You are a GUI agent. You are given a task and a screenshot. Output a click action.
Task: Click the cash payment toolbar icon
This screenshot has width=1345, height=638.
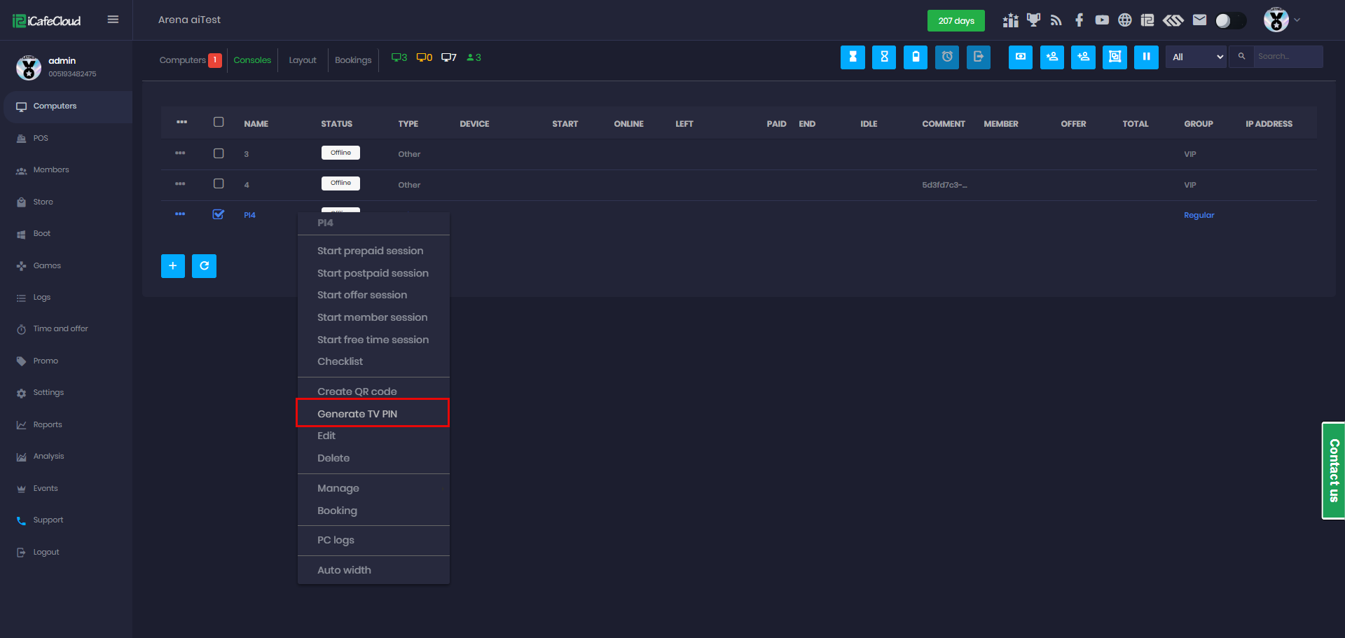(x=1021, y=57)
